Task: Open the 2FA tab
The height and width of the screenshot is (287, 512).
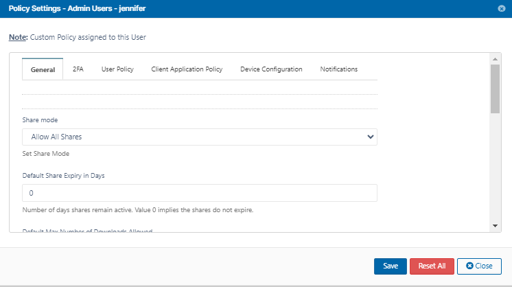Action: point(78,69)
